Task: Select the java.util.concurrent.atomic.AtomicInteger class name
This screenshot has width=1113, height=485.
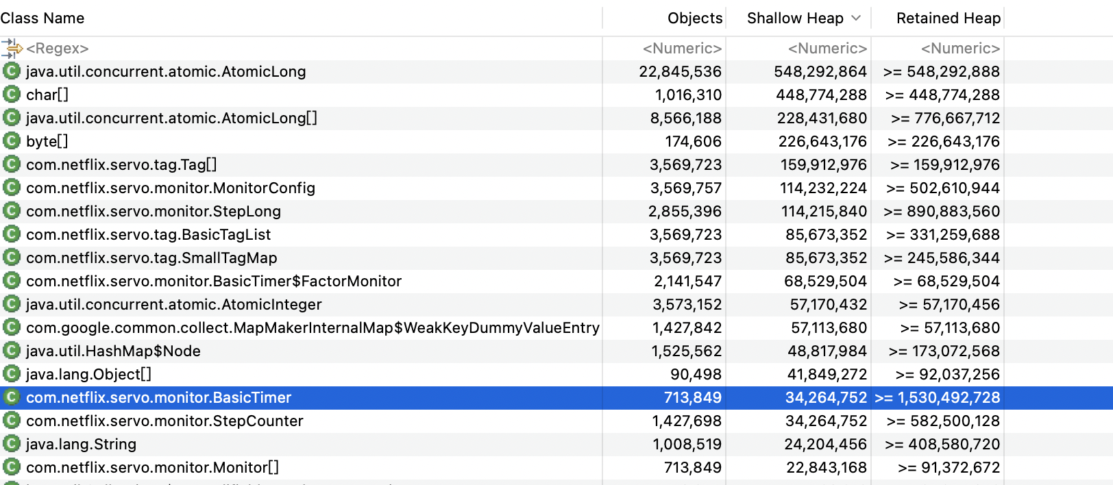Action: click(174, 304)
